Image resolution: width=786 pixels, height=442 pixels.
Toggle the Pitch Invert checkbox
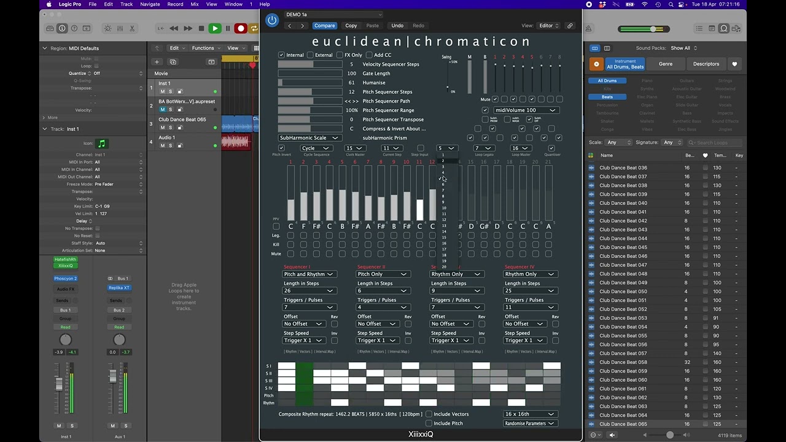point(281,148)
